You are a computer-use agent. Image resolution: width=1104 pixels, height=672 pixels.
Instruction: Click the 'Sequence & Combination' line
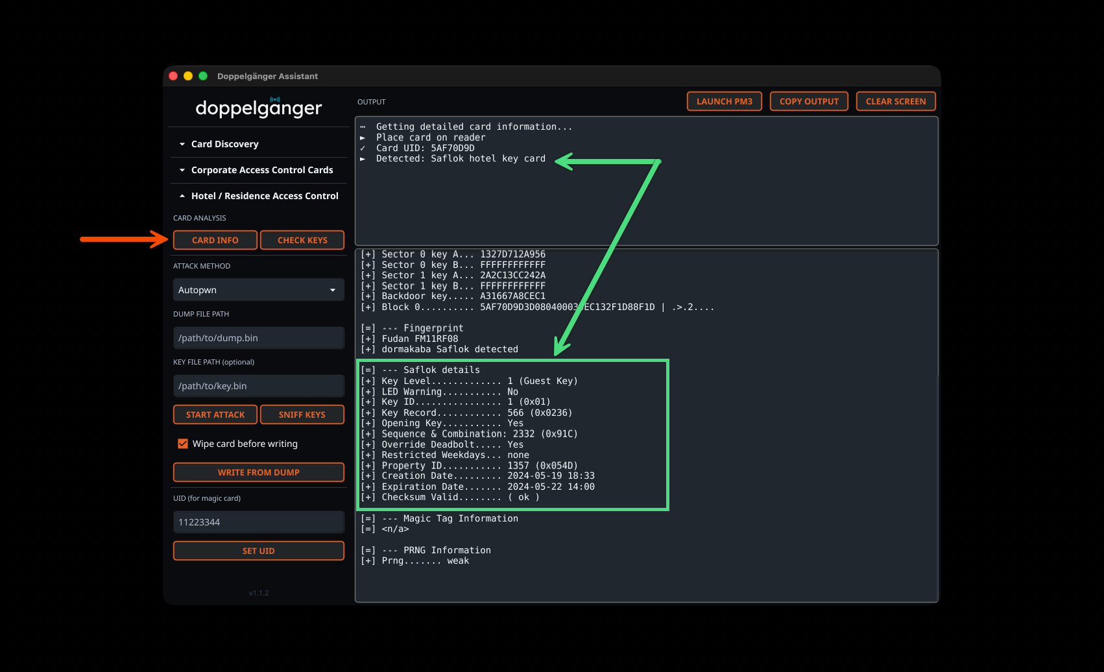pos(469,434)
